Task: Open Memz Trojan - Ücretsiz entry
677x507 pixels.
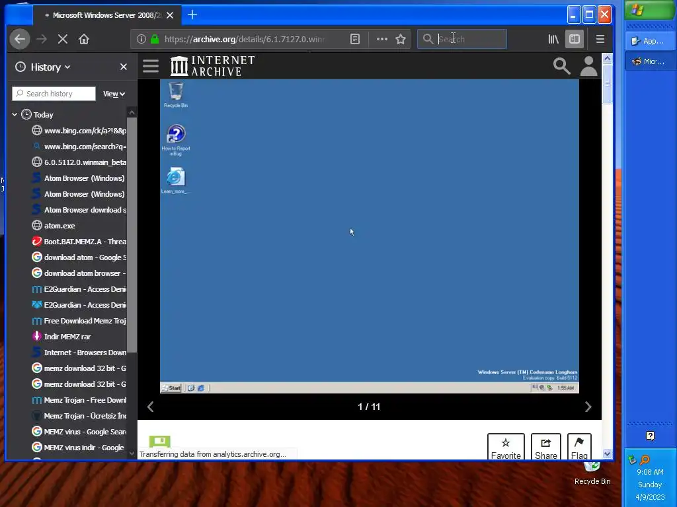Action: click(79, 416)
